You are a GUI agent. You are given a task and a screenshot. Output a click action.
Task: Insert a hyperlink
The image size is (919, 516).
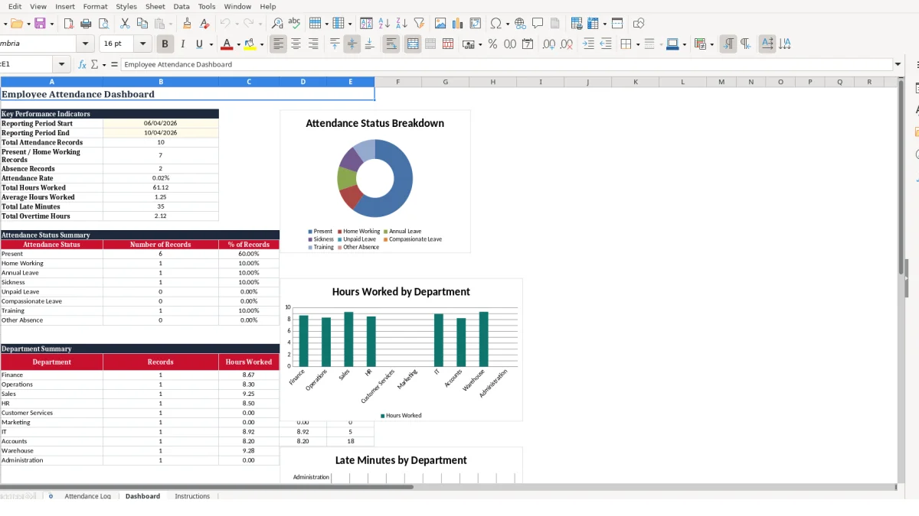click(x=520, y=24)
